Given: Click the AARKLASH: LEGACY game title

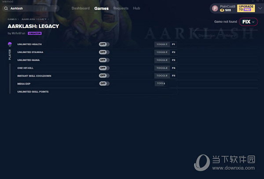Looking at the screenshot, I should tap(33, 26).
